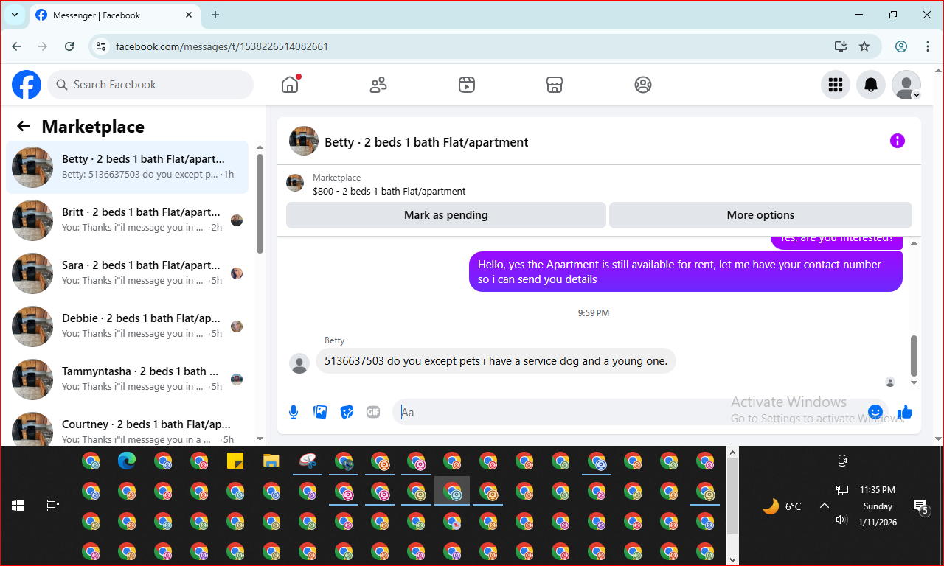Image resolution: width=944 pixels, height=566 pixels.
Task: Open the volume control in system tray
Action: click(841, 520)
